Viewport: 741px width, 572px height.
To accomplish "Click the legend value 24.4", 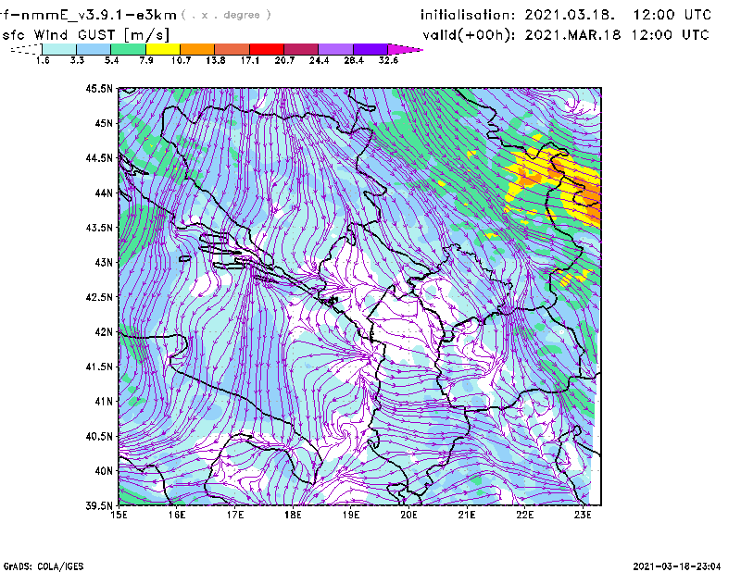I will tap(319, 60).
